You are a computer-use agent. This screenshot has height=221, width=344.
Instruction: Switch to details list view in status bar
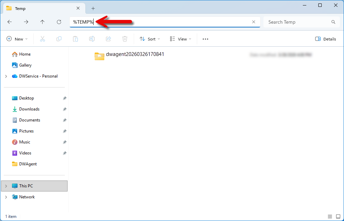pos(330,217)
